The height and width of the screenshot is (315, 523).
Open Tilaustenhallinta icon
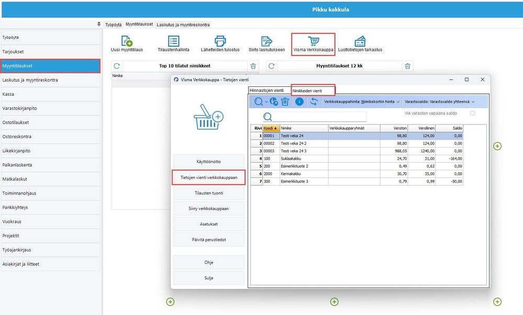[173, 41]
